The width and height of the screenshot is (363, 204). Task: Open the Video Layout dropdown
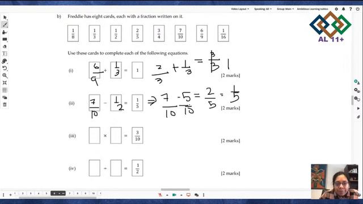pyautogui.click(x=240, y=9)
